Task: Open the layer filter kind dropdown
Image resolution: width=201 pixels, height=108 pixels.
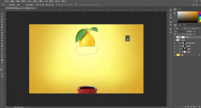Action: (178, 29)
